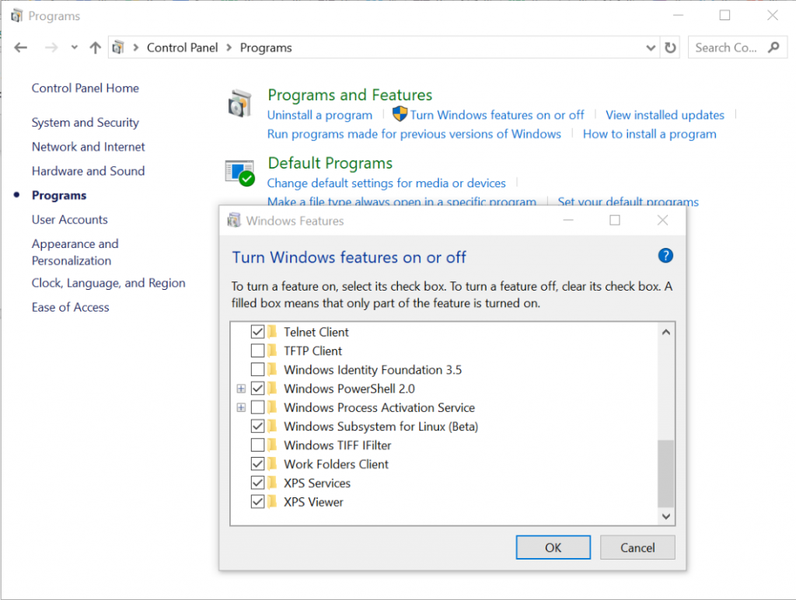Select the Windows TIFF IFilter label
Screen dimensions: 796x600
(337, 445)
